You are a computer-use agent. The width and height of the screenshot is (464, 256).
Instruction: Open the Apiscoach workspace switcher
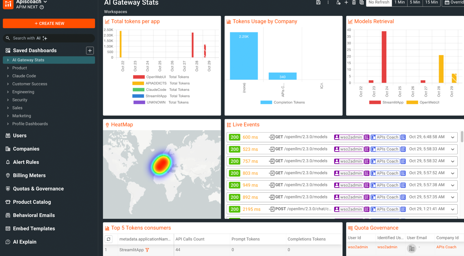click(30, 2)
